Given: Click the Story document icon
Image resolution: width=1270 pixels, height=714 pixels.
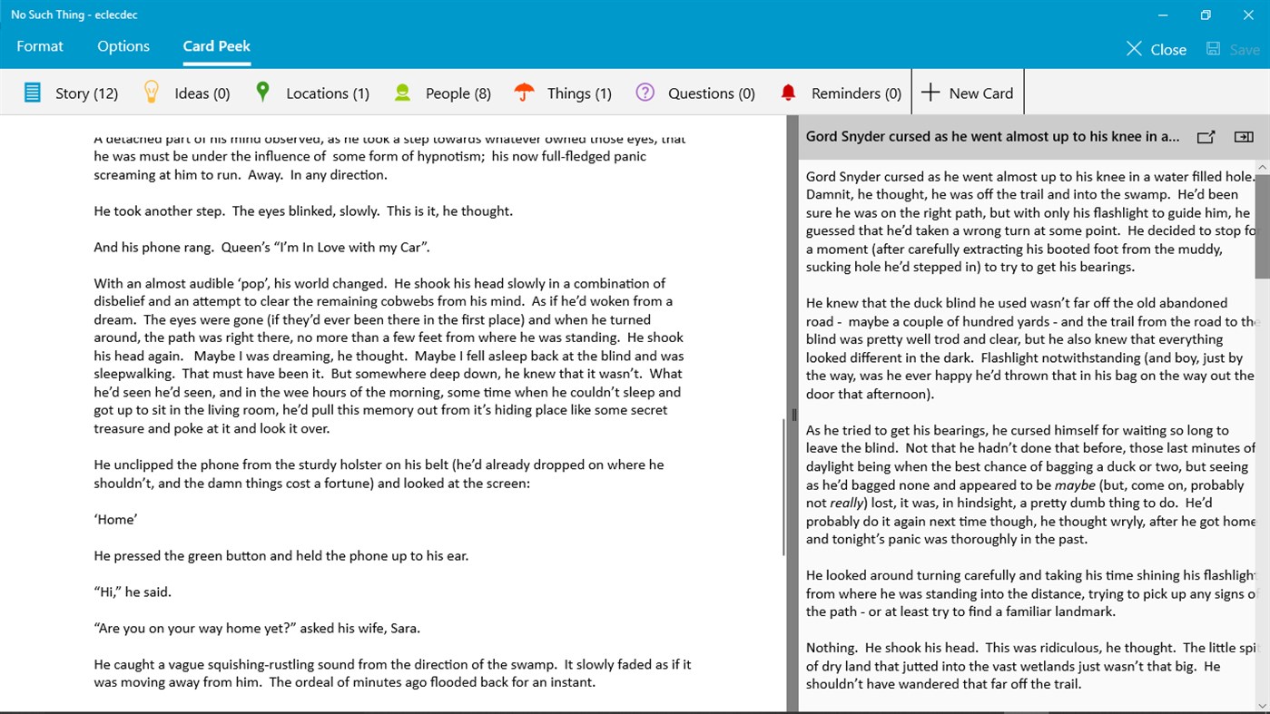Looking at the screenshot, I should (x=33, y=93).
